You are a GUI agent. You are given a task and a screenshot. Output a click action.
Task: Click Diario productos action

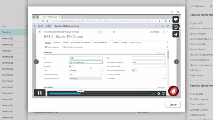52,47
